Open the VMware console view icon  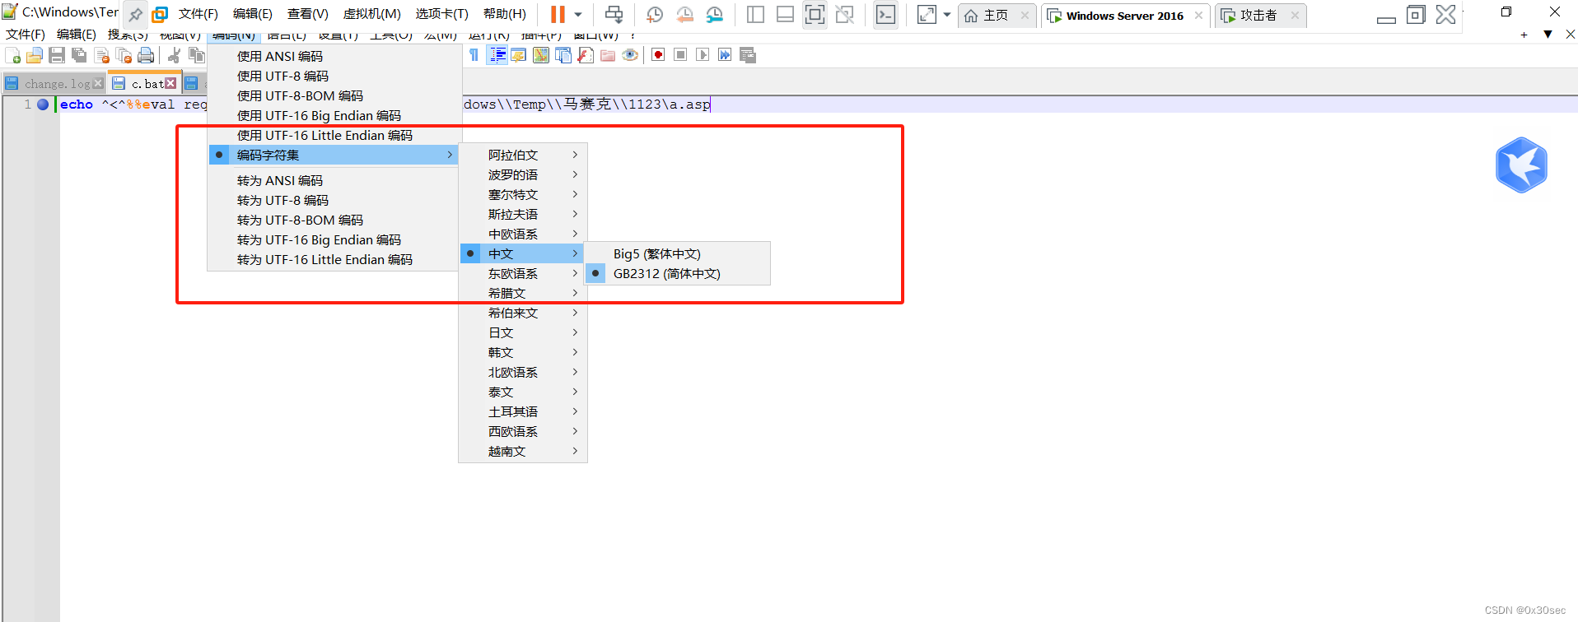pos(885,15)
